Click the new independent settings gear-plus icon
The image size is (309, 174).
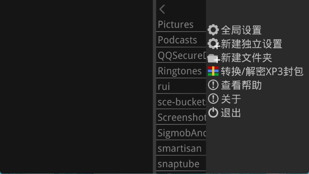(214, 44)
